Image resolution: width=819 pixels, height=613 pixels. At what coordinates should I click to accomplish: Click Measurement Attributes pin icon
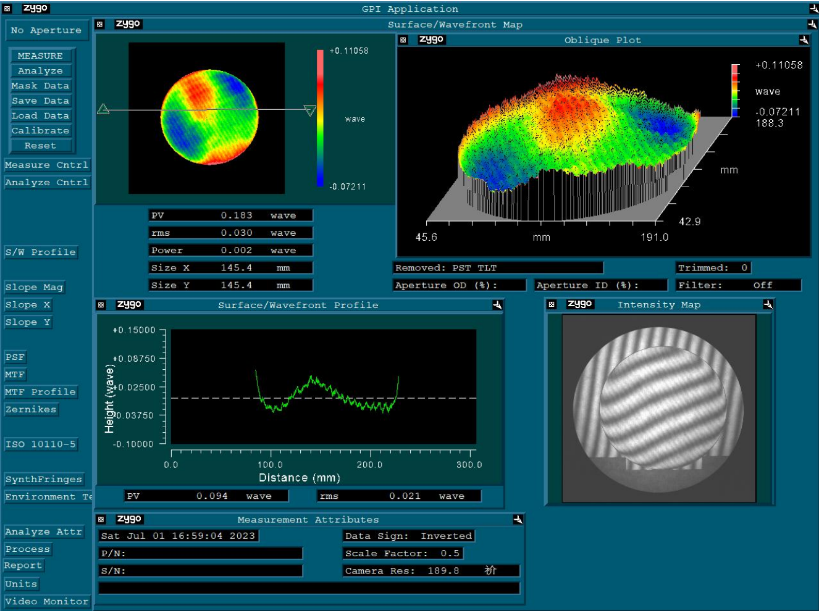tap(518, 520)
